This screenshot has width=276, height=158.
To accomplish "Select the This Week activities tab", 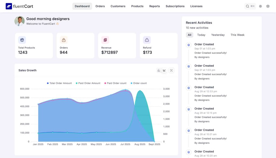I will (237, 35).
